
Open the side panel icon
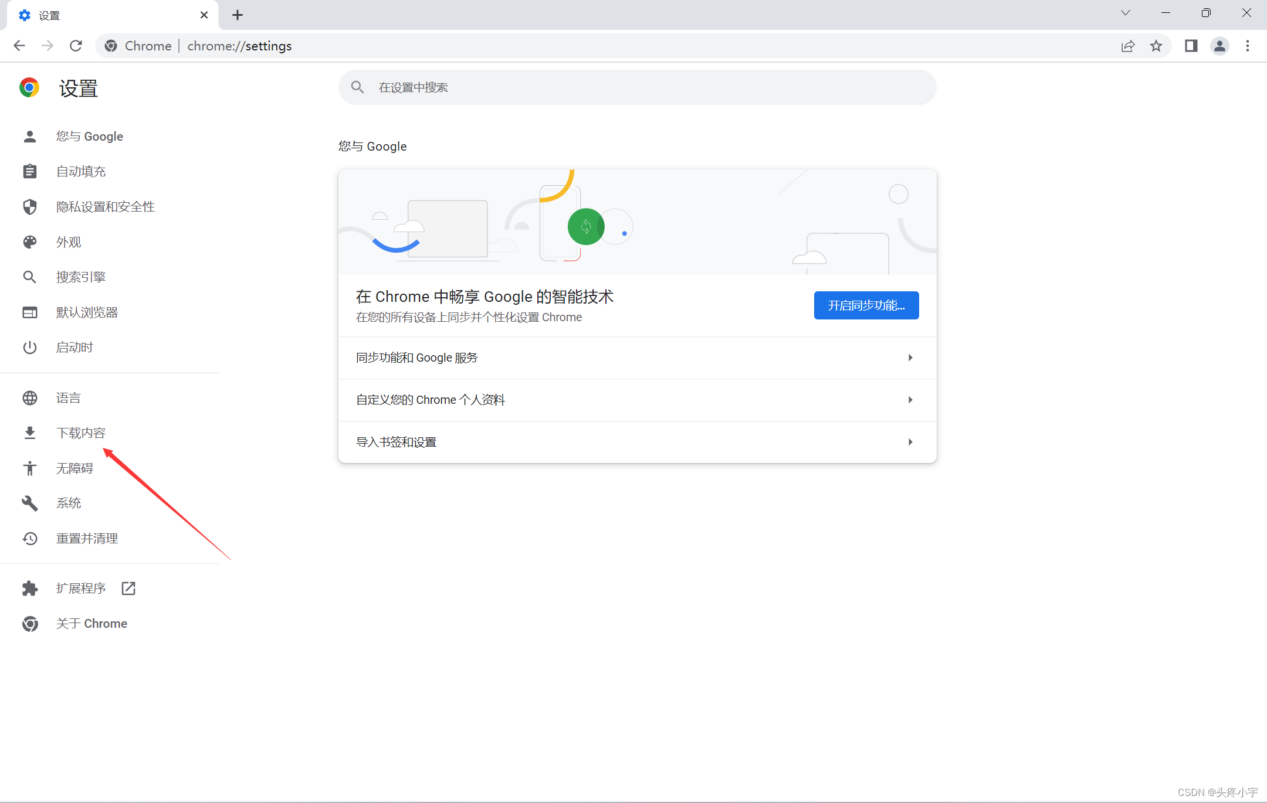click(x=1191, y=46)
